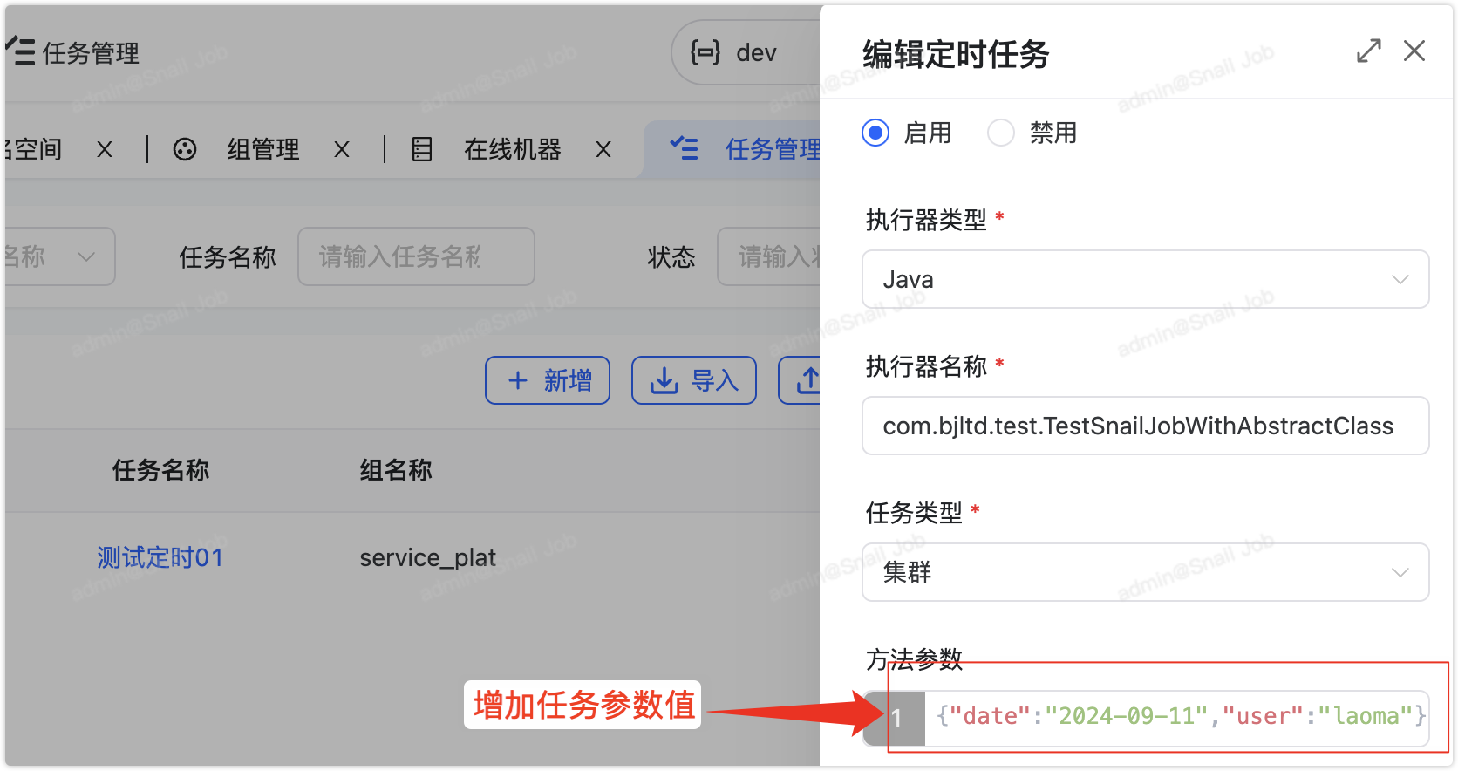Screen dimensions: 1458x771
Task: Switch to the 在线机器 tab
Action: click(512, 150)
